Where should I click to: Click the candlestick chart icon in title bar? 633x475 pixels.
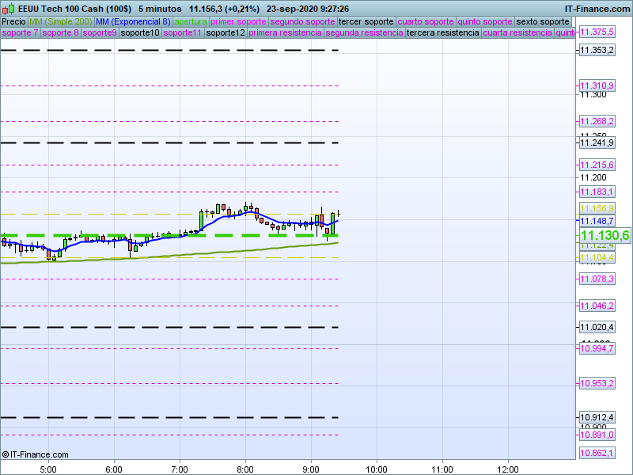pyautogui.click(x=7, y=8)
